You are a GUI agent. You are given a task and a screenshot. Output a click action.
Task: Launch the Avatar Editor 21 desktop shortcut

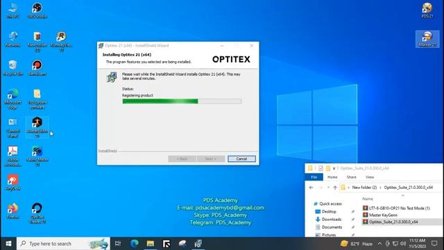pos(37,128)
